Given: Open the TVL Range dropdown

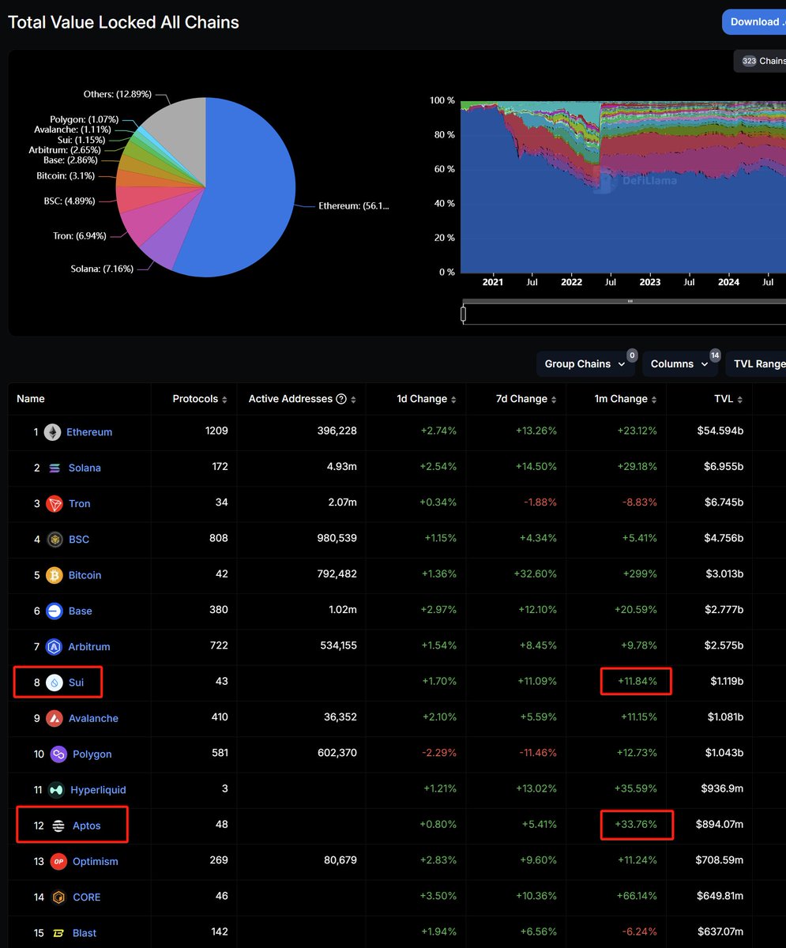Looking at the screenshot, I should pyautogui.click(x=756, y=364).
